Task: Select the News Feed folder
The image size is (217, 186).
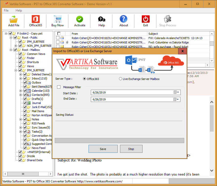Action: click(x=38, y=148)
